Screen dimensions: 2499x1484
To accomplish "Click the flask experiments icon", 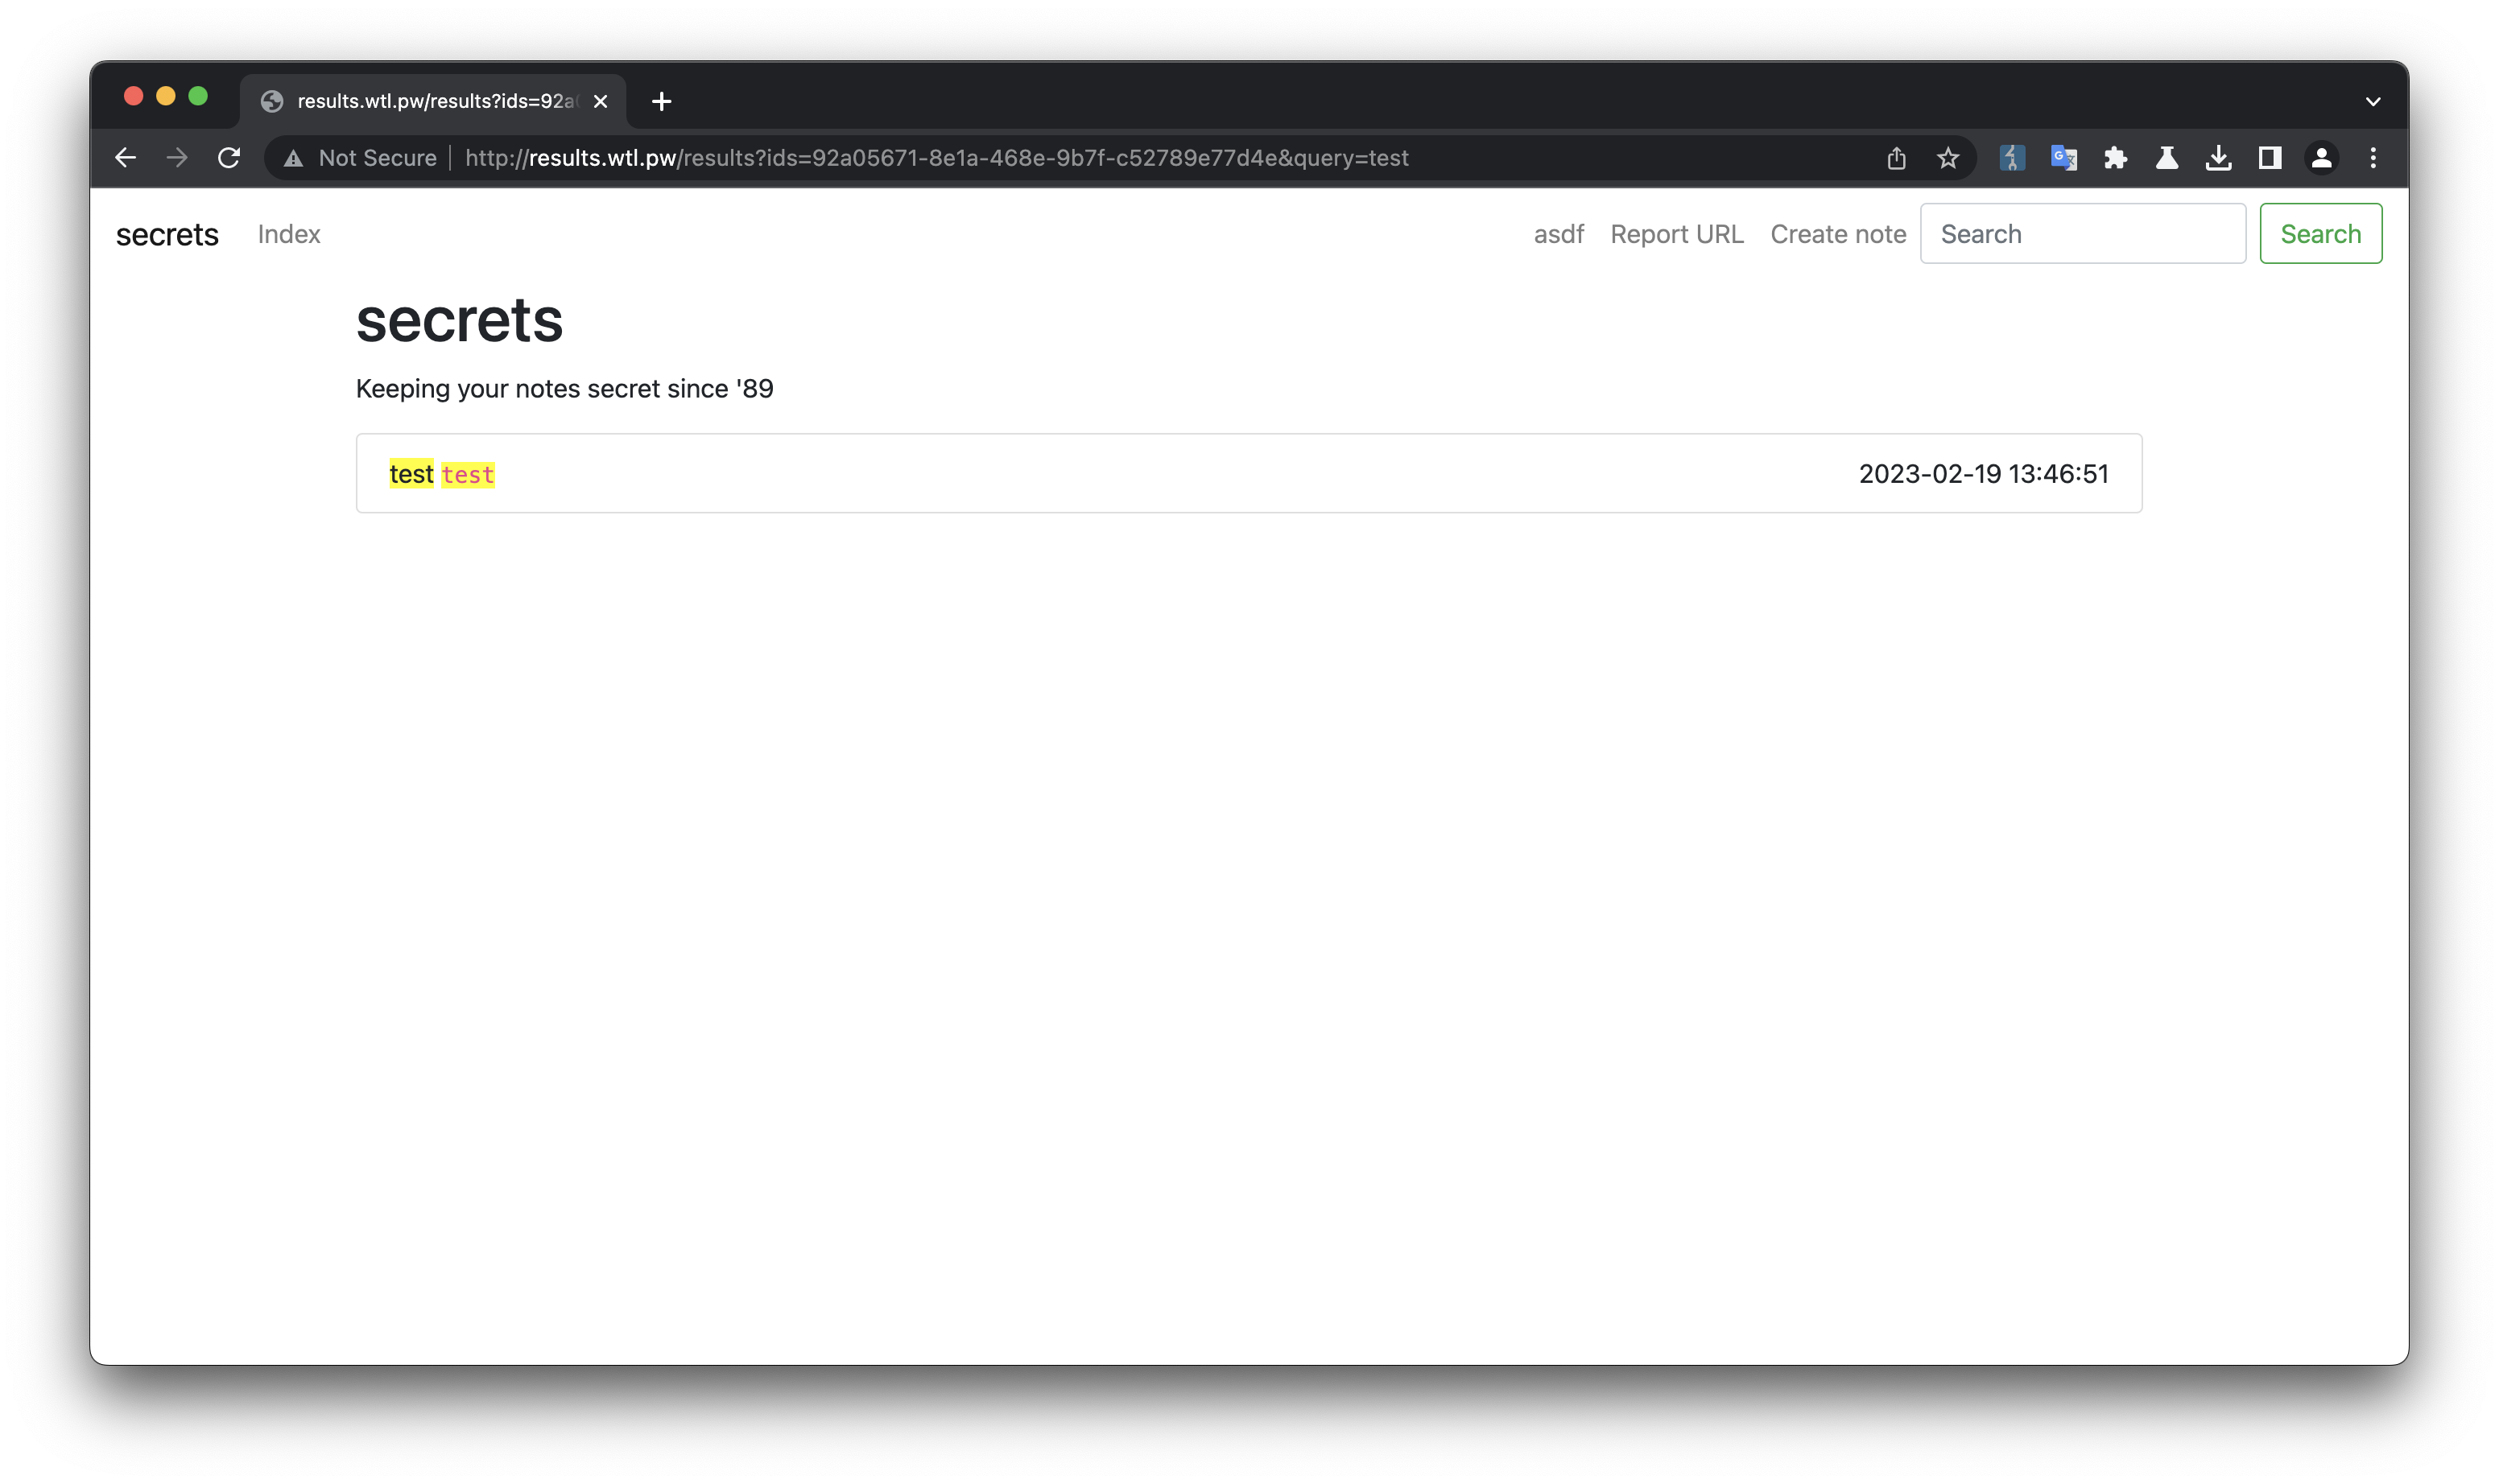I will pyautogui.click(x=2166, y=158).
